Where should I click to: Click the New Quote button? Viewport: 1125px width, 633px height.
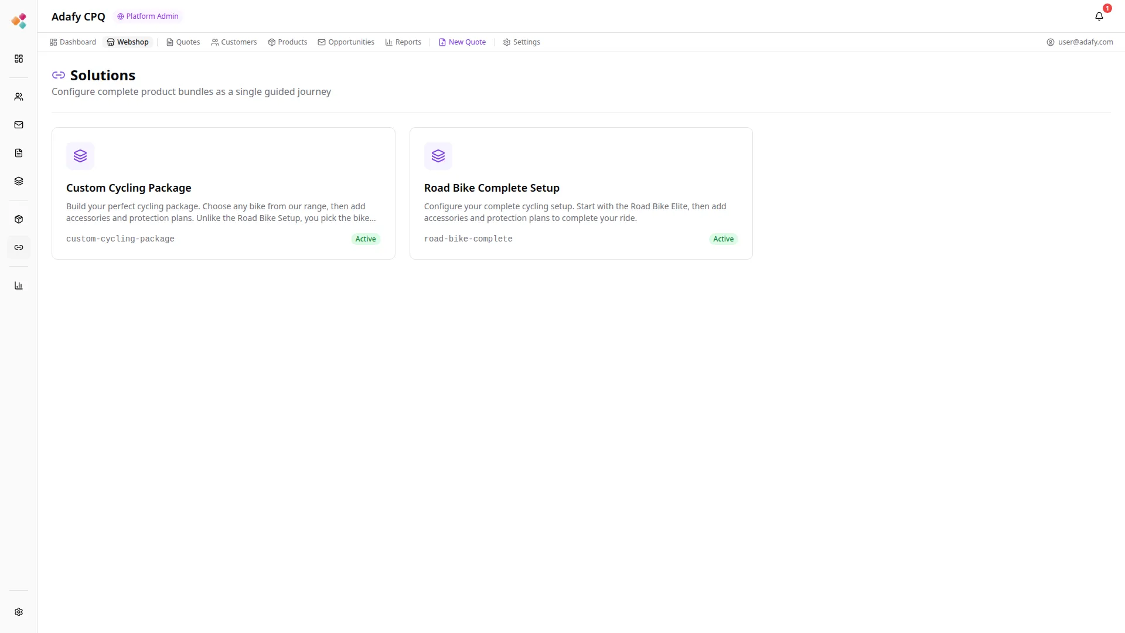click(x=462, y=42)
